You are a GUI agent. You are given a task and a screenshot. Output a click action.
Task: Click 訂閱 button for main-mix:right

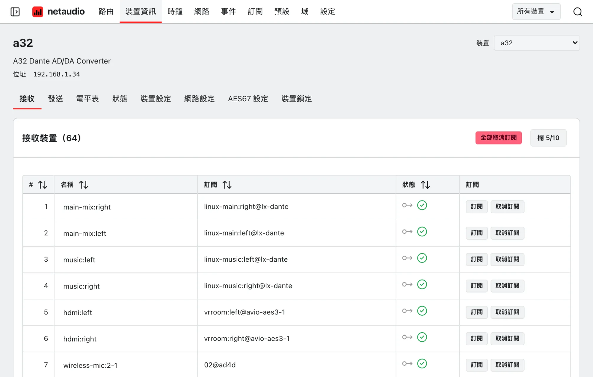[476, 206]
